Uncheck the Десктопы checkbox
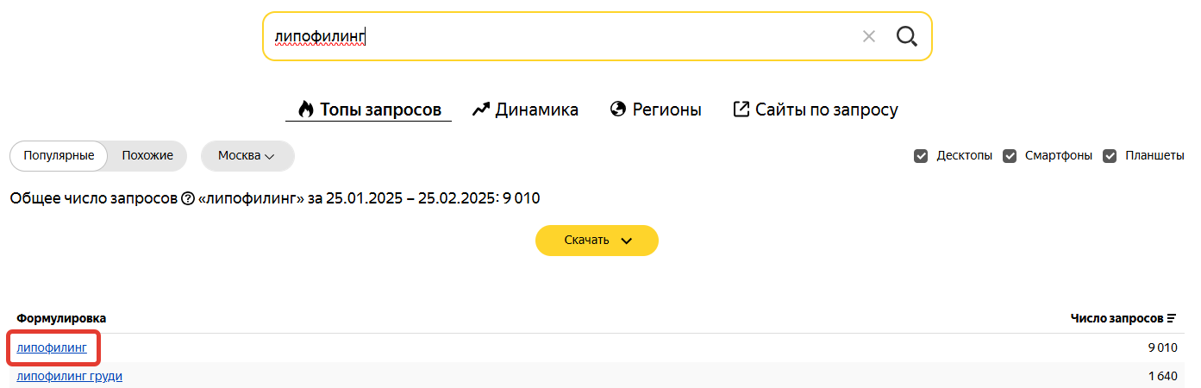 (x=921, y=156)
